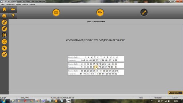Select the value cell 03
The width and height of the screenshot is (183, 103).
[81, 60]
